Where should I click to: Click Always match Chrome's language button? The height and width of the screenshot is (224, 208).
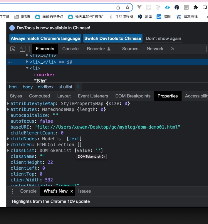point(45,38)
